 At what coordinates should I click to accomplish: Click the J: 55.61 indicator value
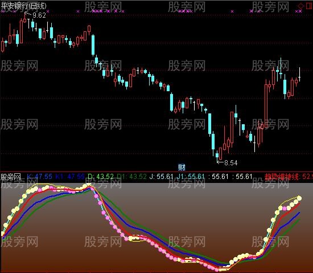pyautogui.click(x=161, y=177)
